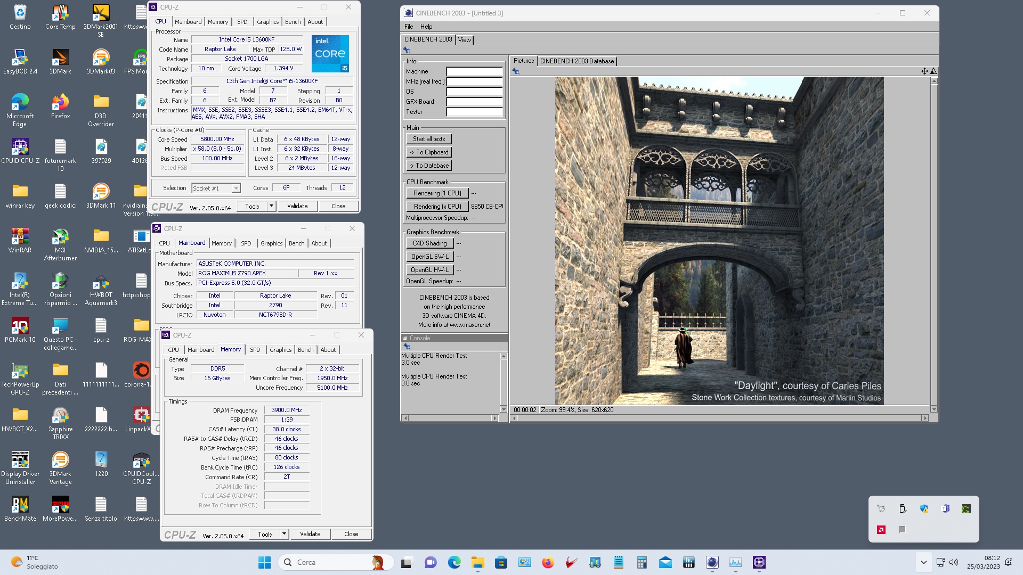The width and height of the screenshot is (1023, 575).
Task: Open TechPowerUp GPU-Z desktop icon
Action: [20, 379]
